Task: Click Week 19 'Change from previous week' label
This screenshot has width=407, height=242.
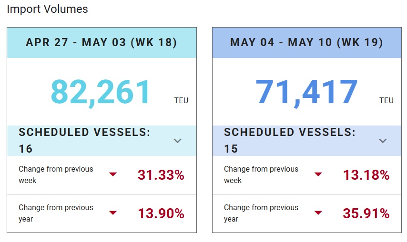Action: [x=261, y=174]
